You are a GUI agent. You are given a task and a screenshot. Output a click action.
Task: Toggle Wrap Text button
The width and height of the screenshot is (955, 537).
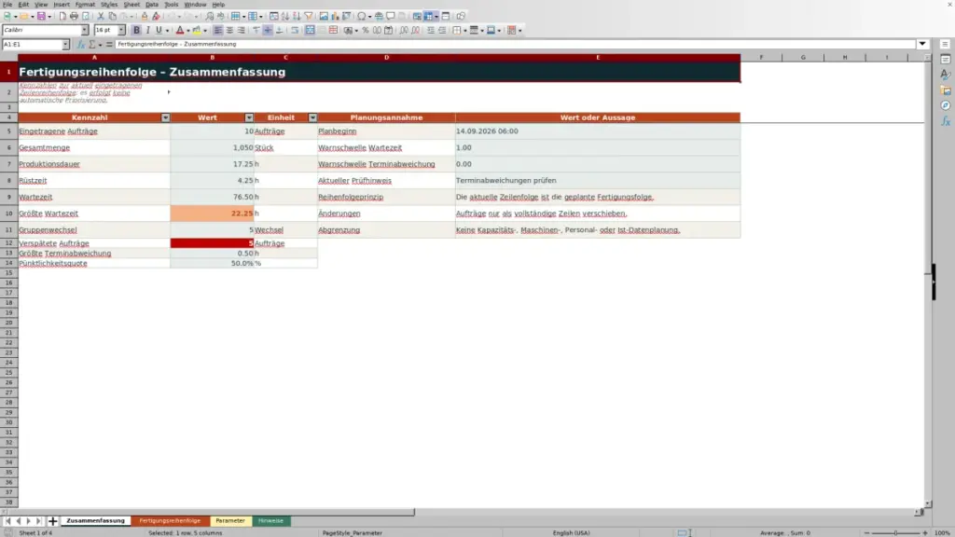point(295,31)
